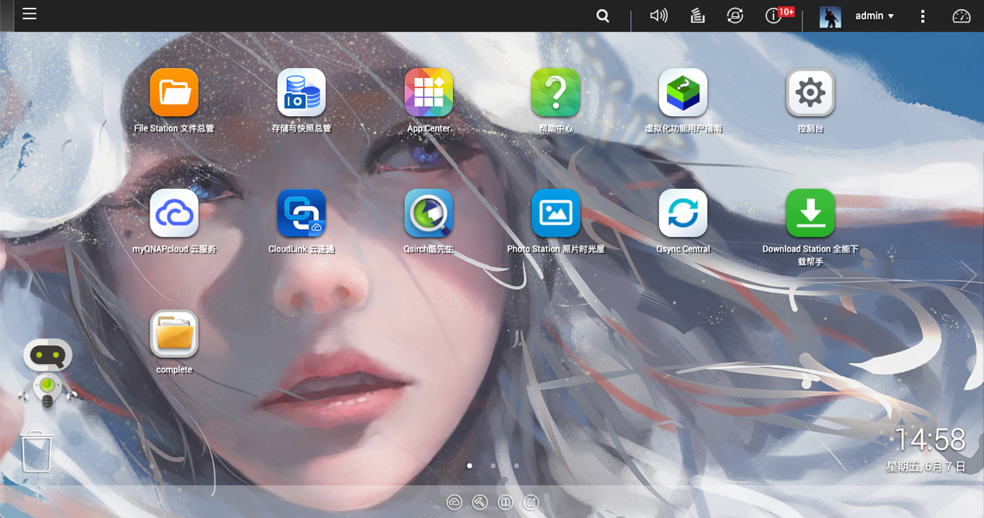This screenshot has width=984, height=518.
Task: Launch the 存储与快照总管 storage app
Action: tap(301, 93)
